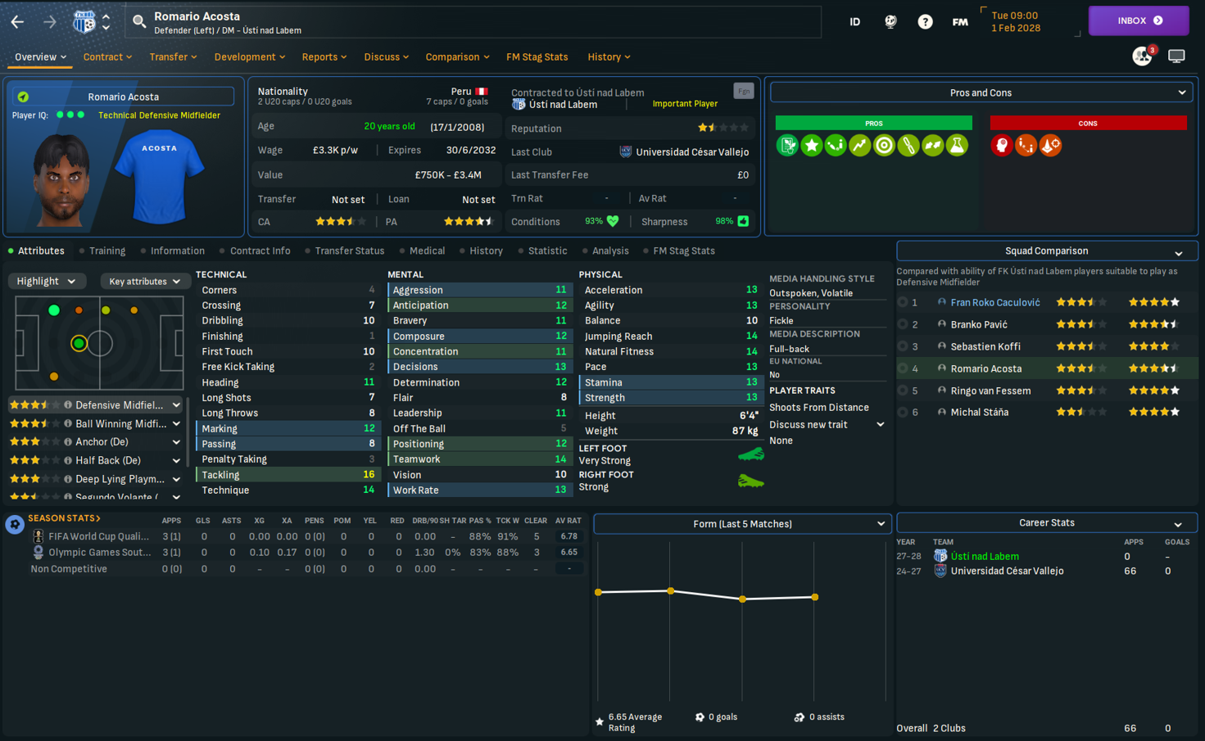Viewport: 1205px width, 741px height.
Task: Open Ústí nad Labem link under Contracted to
Action: click(x=563, y=105)
